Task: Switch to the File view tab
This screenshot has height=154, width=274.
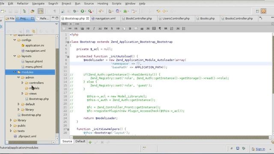Action: pos(10,18)
